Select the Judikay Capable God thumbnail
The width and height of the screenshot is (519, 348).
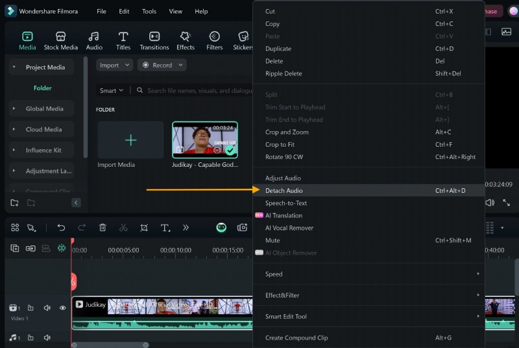[205, 140]
